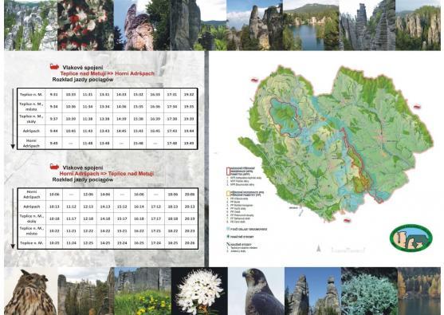The height and width of the screenshot is (315, 444).
Task: Click the heading Teplice nad Metují => Horní Adršpach
Action: tap(108, 73)
